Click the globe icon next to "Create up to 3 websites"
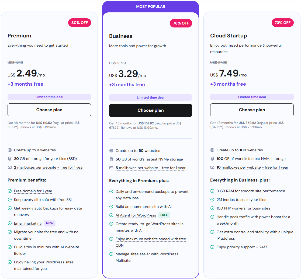 tap(10, 150)
